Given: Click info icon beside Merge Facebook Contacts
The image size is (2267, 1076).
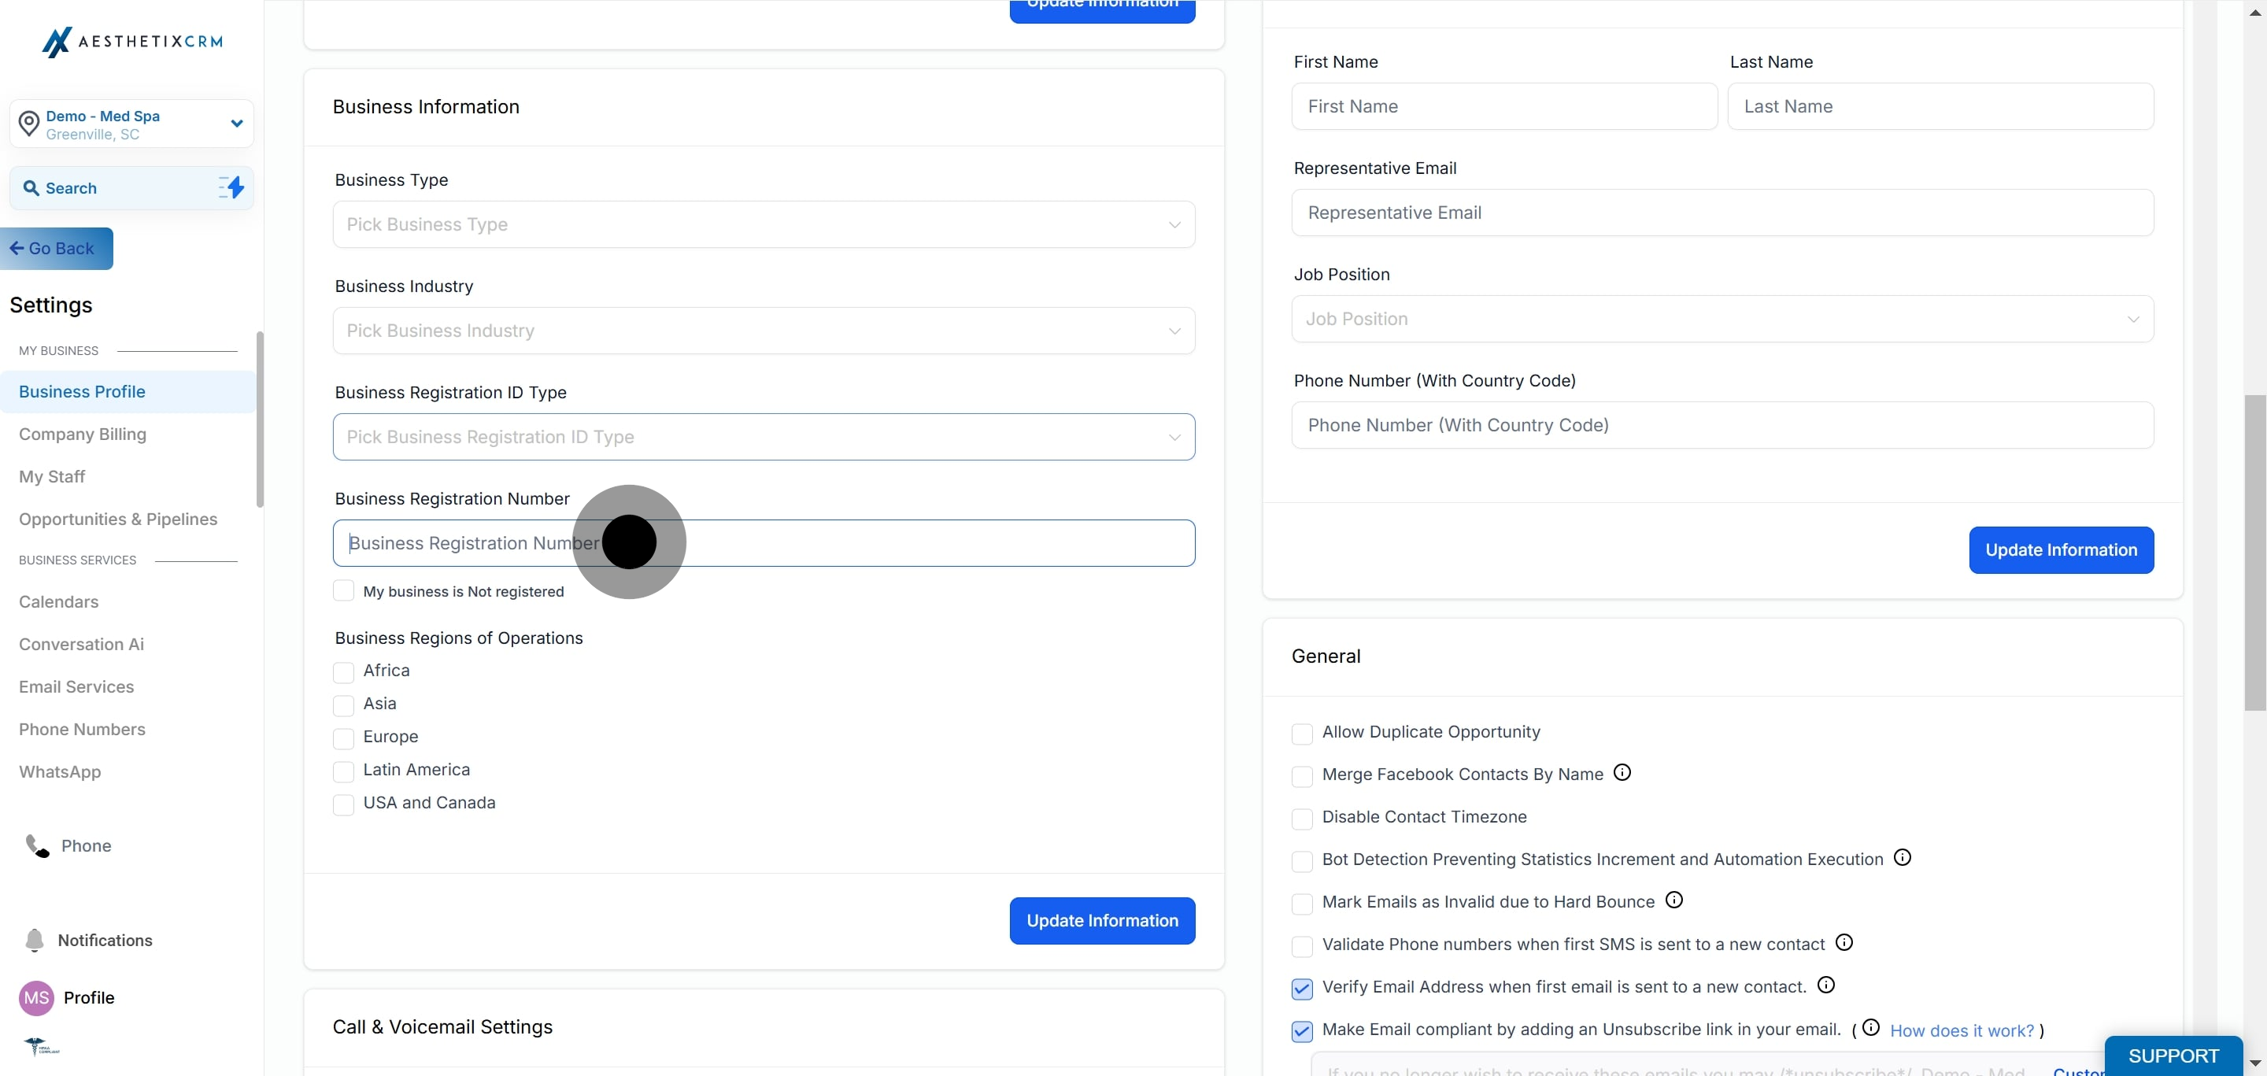Looking at the screenshot, I should (1622, 772).
